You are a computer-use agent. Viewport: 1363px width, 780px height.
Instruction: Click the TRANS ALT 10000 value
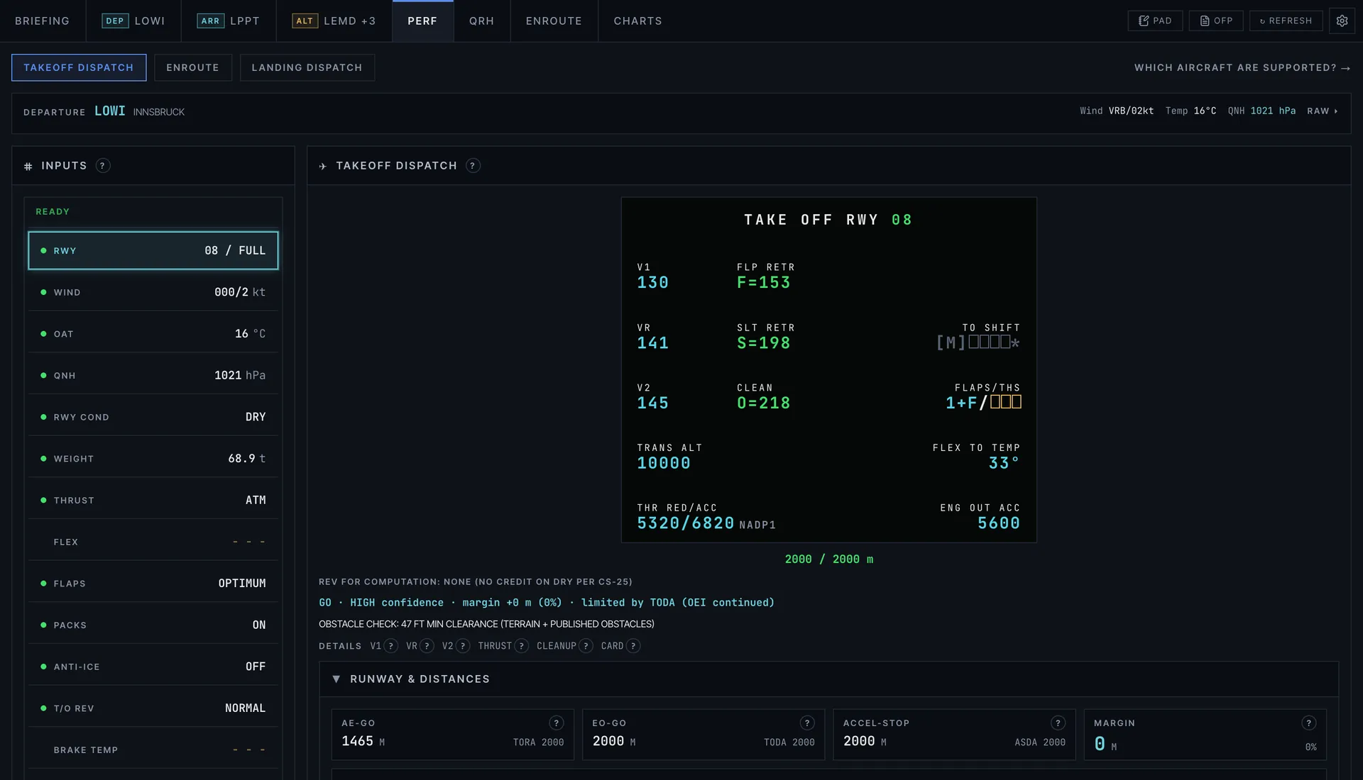point(664,463)
